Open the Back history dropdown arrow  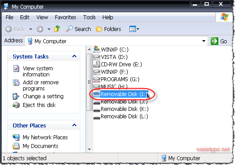coord(31,29)
